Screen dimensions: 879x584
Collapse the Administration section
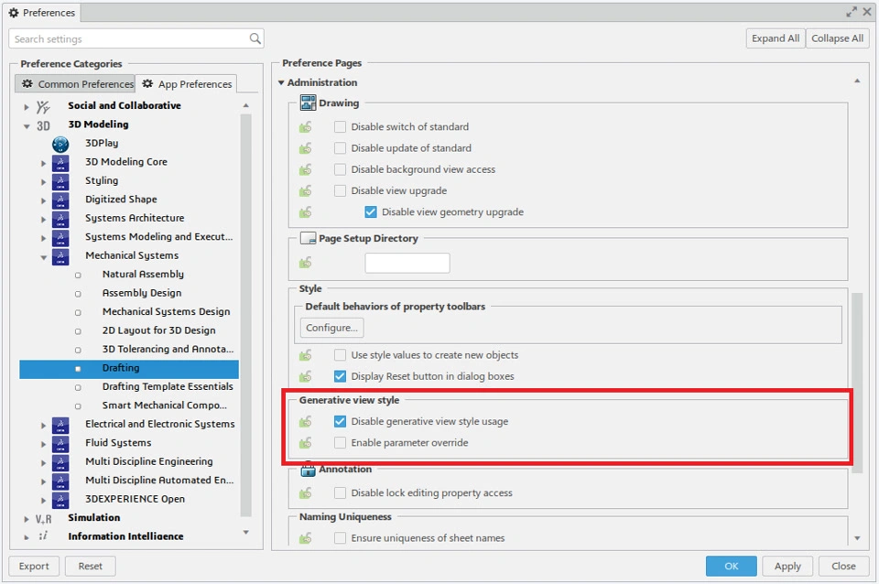coord(281,83)
